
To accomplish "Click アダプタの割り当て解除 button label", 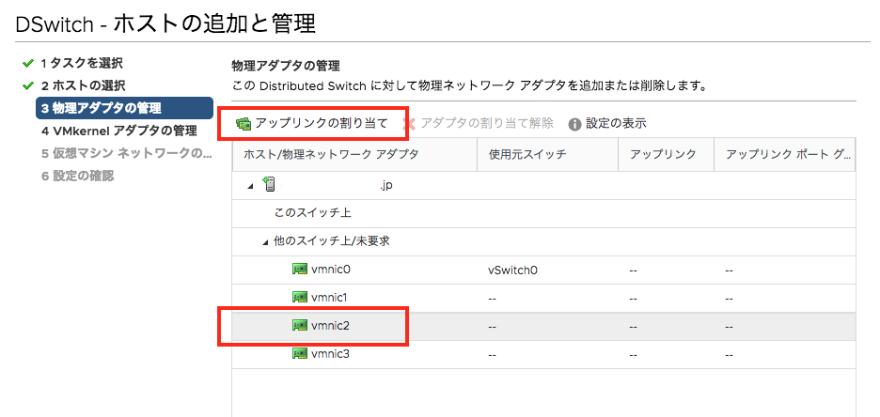I will pyautogui.click(x=487, y=123).
